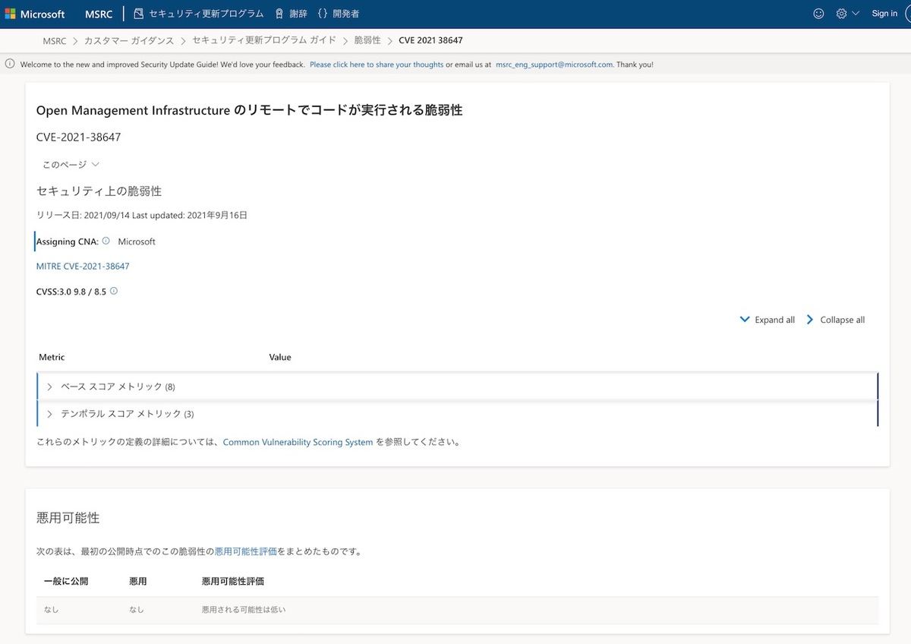Go to MSRC breadcrumb

[55, 41]
